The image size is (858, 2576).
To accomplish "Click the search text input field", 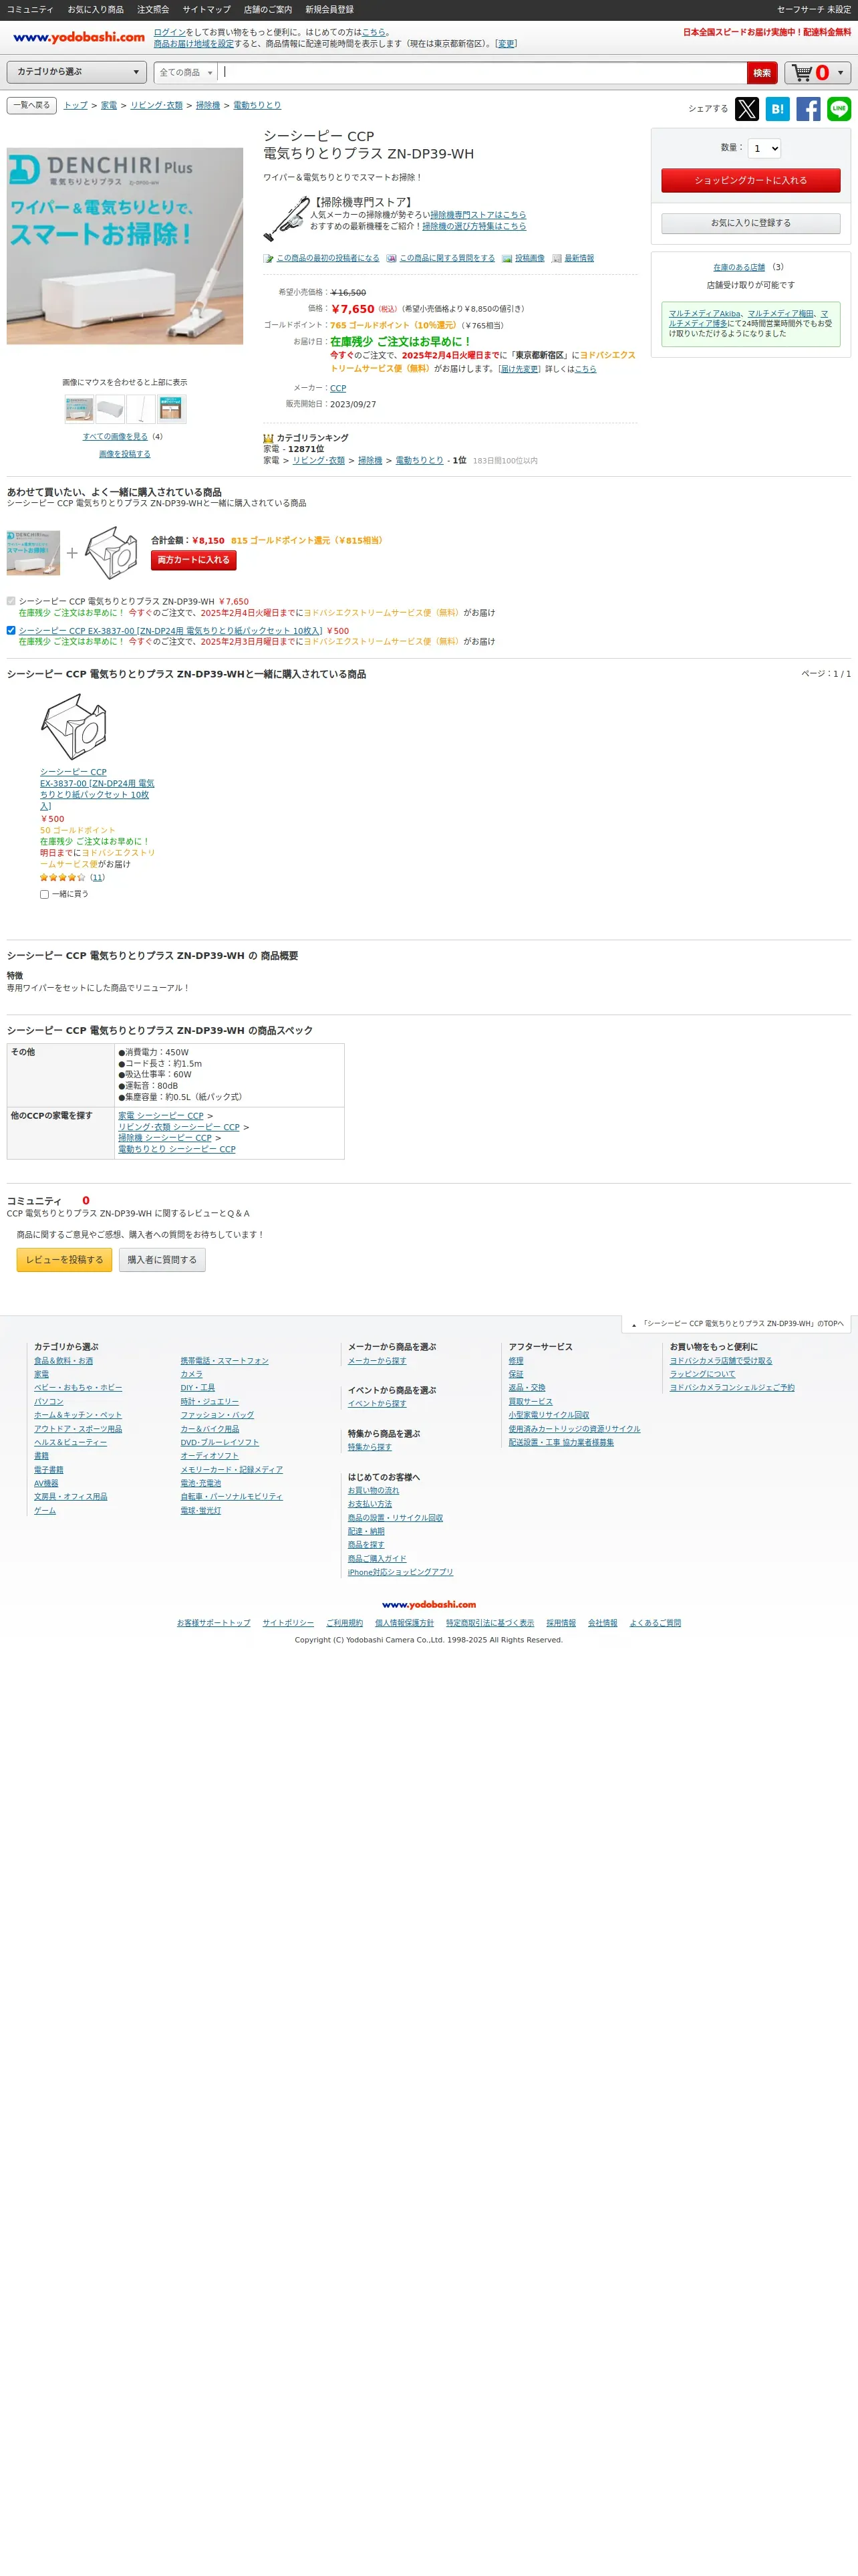I will click(x=482, y=72).
